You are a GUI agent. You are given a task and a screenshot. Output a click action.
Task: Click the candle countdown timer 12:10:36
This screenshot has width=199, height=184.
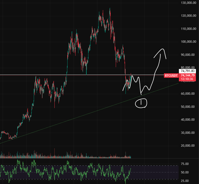tap(187, 79)
